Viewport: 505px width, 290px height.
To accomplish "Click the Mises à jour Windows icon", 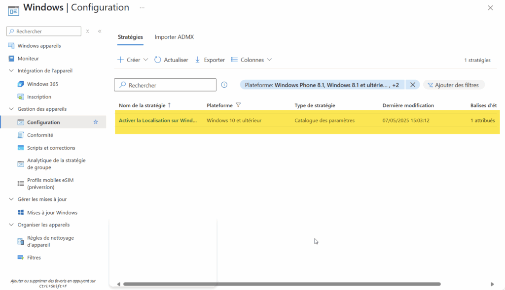I will [21, 213].
